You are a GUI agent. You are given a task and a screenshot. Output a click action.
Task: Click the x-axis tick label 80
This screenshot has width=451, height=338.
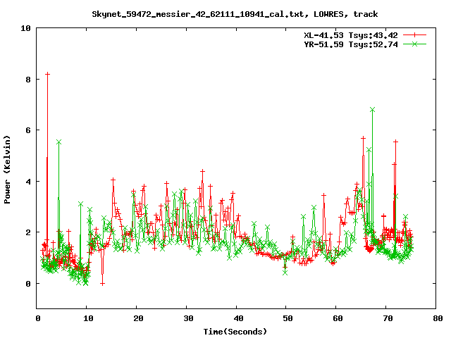coord(438,318)
